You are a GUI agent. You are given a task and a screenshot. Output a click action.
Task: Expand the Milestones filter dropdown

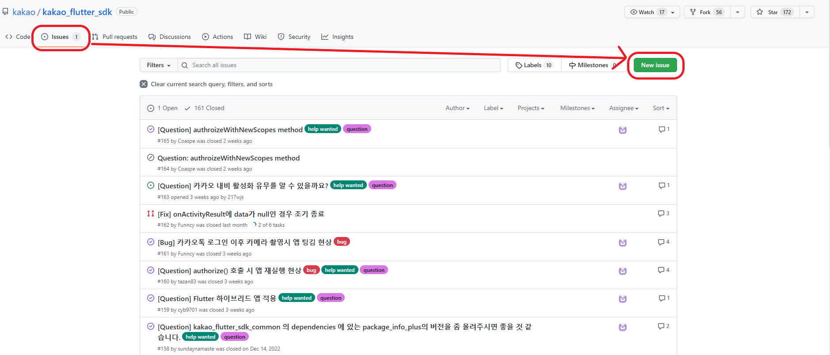pyautogui.click(x=577, y=108)
